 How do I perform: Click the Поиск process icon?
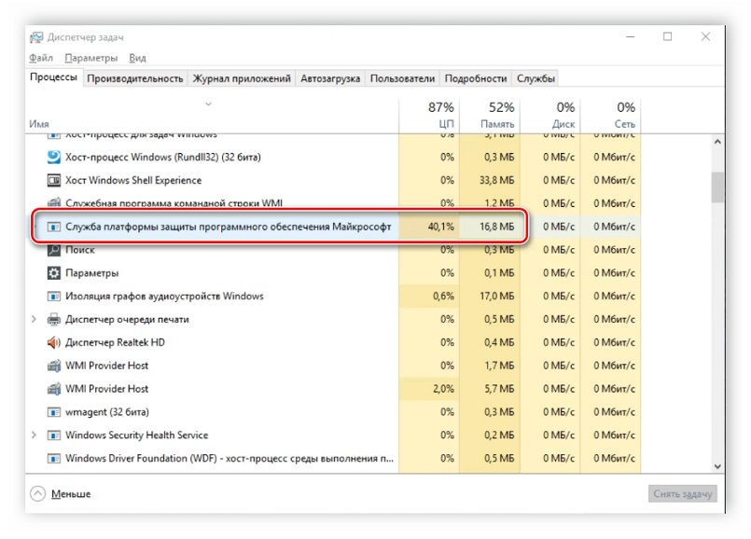pos(54,250)
